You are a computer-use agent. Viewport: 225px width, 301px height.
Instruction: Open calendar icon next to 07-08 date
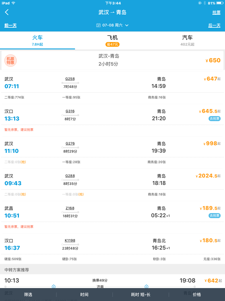98,25
